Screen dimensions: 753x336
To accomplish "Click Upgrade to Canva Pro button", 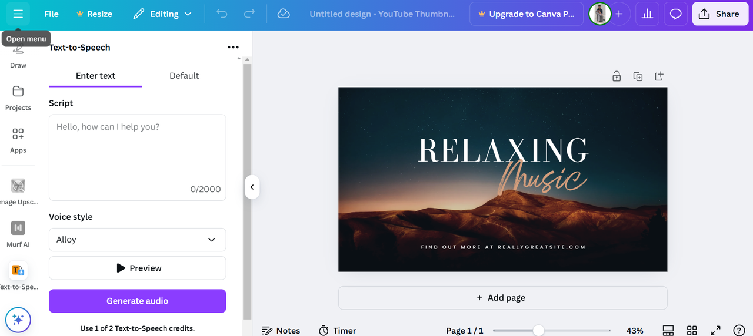I will [527, 14].
